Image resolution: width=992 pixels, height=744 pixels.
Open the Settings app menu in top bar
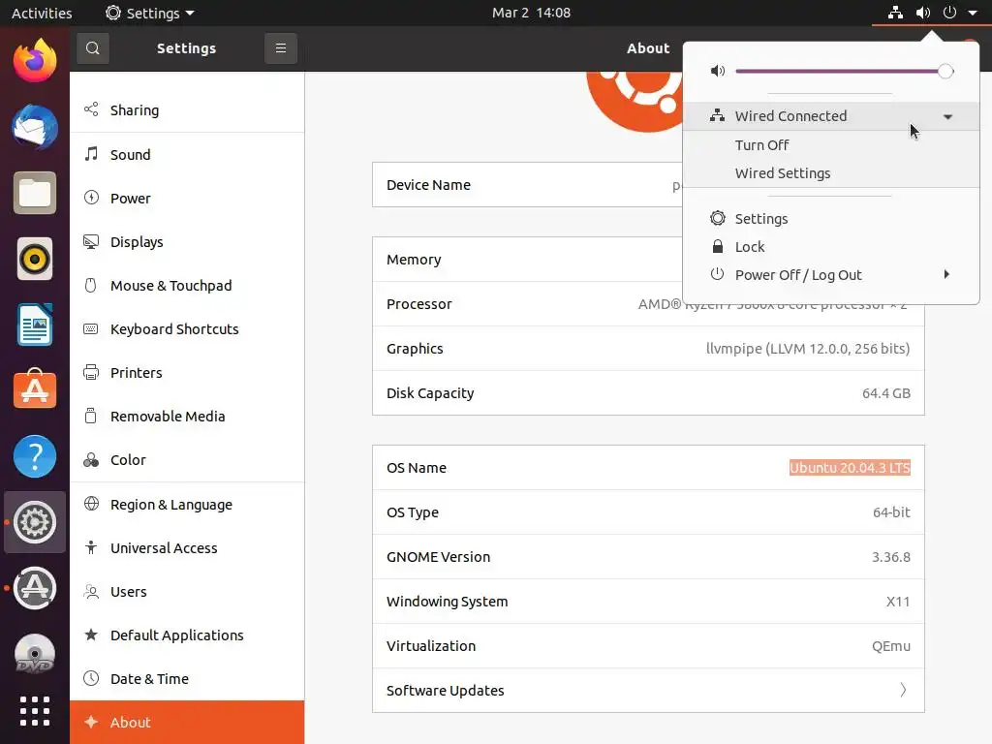[x=150, y=13]
